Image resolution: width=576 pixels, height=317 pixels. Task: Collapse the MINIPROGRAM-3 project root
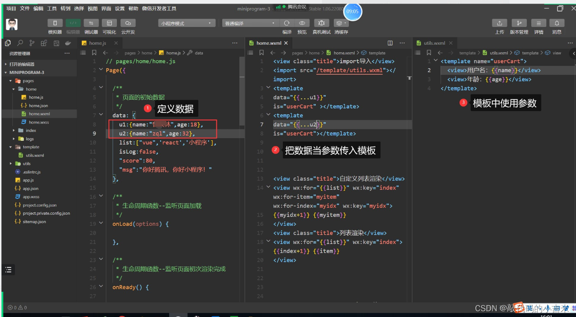[x=39, y=72]
